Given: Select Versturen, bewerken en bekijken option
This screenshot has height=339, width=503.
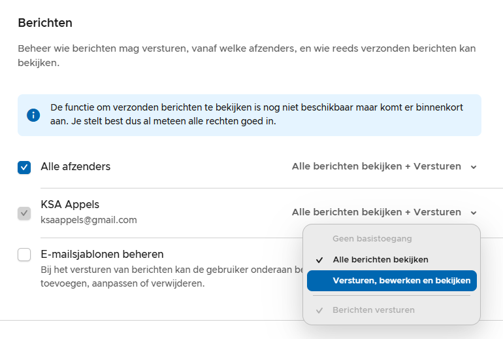Looking at the screenshot, I should point(401,281).
